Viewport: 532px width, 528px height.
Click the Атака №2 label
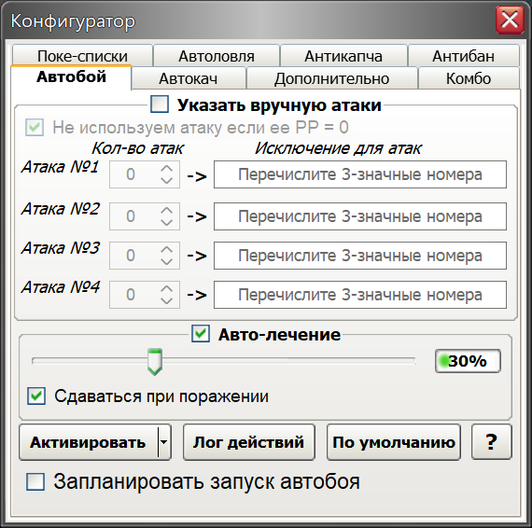coord(61,209)
